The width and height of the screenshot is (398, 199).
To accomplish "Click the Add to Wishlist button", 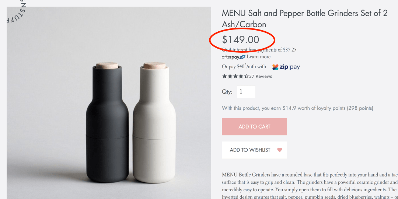I will [254, 150].
